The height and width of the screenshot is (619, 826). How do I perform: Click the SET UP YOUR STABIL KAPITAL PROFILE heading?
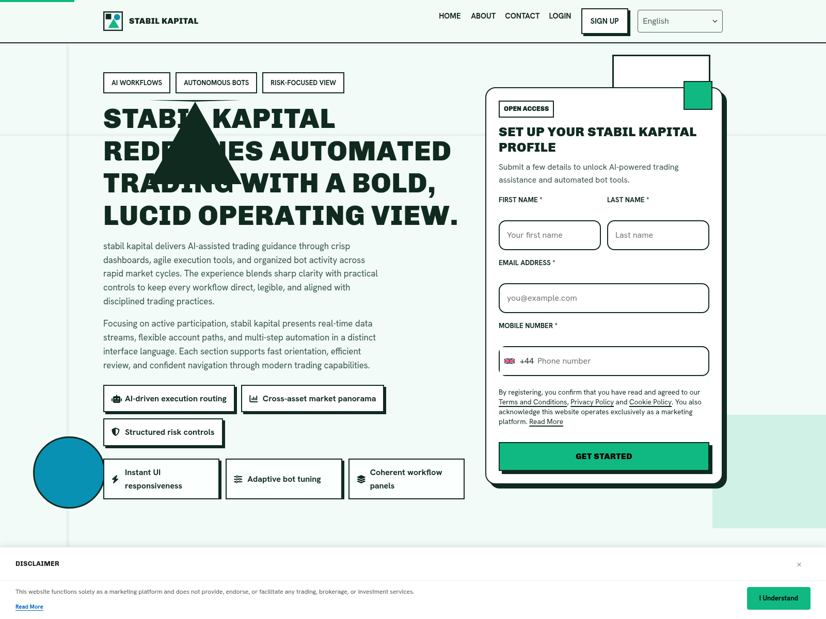597,140
